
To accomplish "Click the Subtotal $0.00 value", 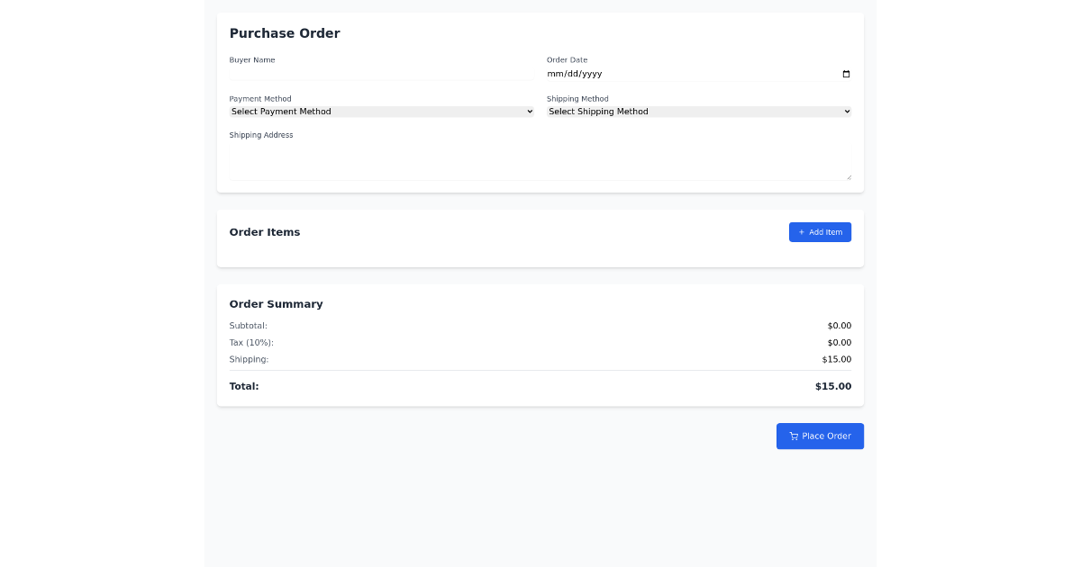I will coord(839,326).
